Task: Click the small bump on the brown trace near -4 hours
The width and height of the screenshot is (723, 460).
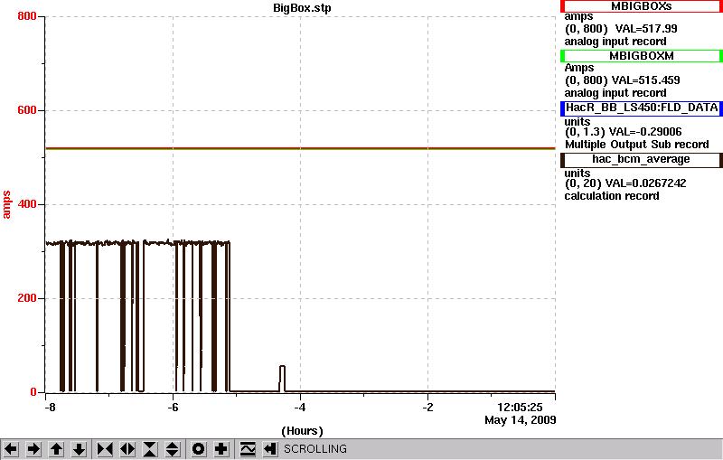Action: [282, 378]
